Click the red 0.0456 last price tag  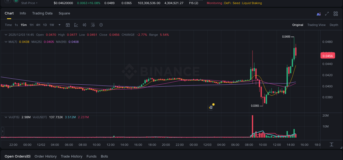coord(328,55)
